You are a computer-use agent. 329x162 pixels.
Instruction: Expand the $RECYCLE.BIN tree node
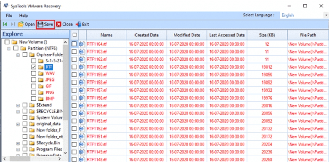pyautogui.click(x=18, y=111)
